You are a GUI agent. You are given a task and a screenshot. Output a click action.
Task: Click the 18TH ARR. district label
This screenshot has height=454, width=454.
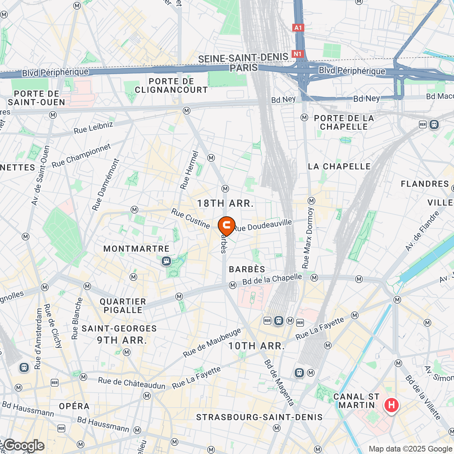pos(226,204)
